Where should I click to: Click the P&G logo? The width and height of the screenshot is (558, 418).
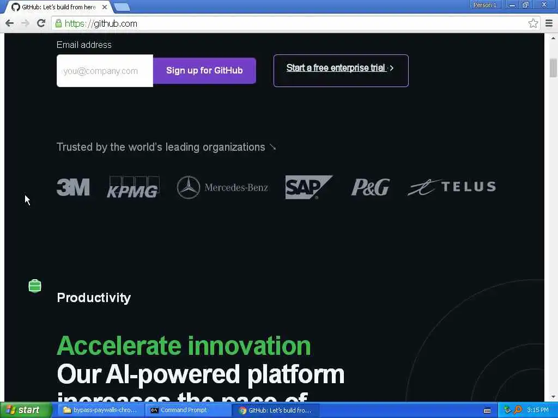click(x=370, y=187)
